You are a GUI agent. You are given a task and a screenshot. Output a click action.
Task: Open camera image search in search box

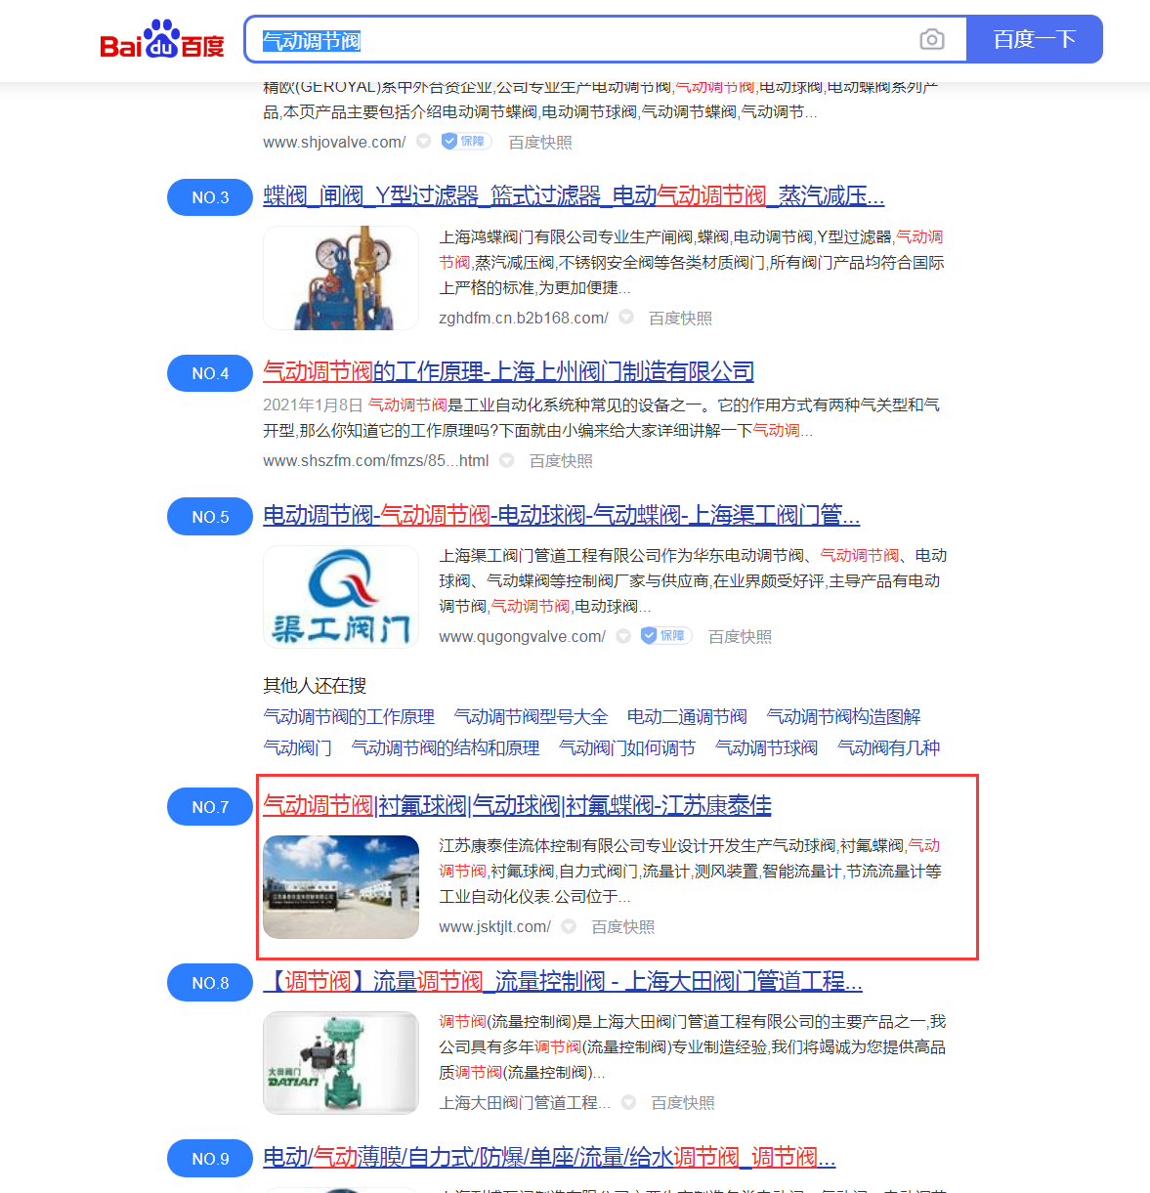(x=932, y=39)
